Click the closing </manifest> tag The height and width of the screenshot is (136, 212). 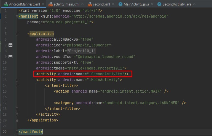(x=31, y=132)
